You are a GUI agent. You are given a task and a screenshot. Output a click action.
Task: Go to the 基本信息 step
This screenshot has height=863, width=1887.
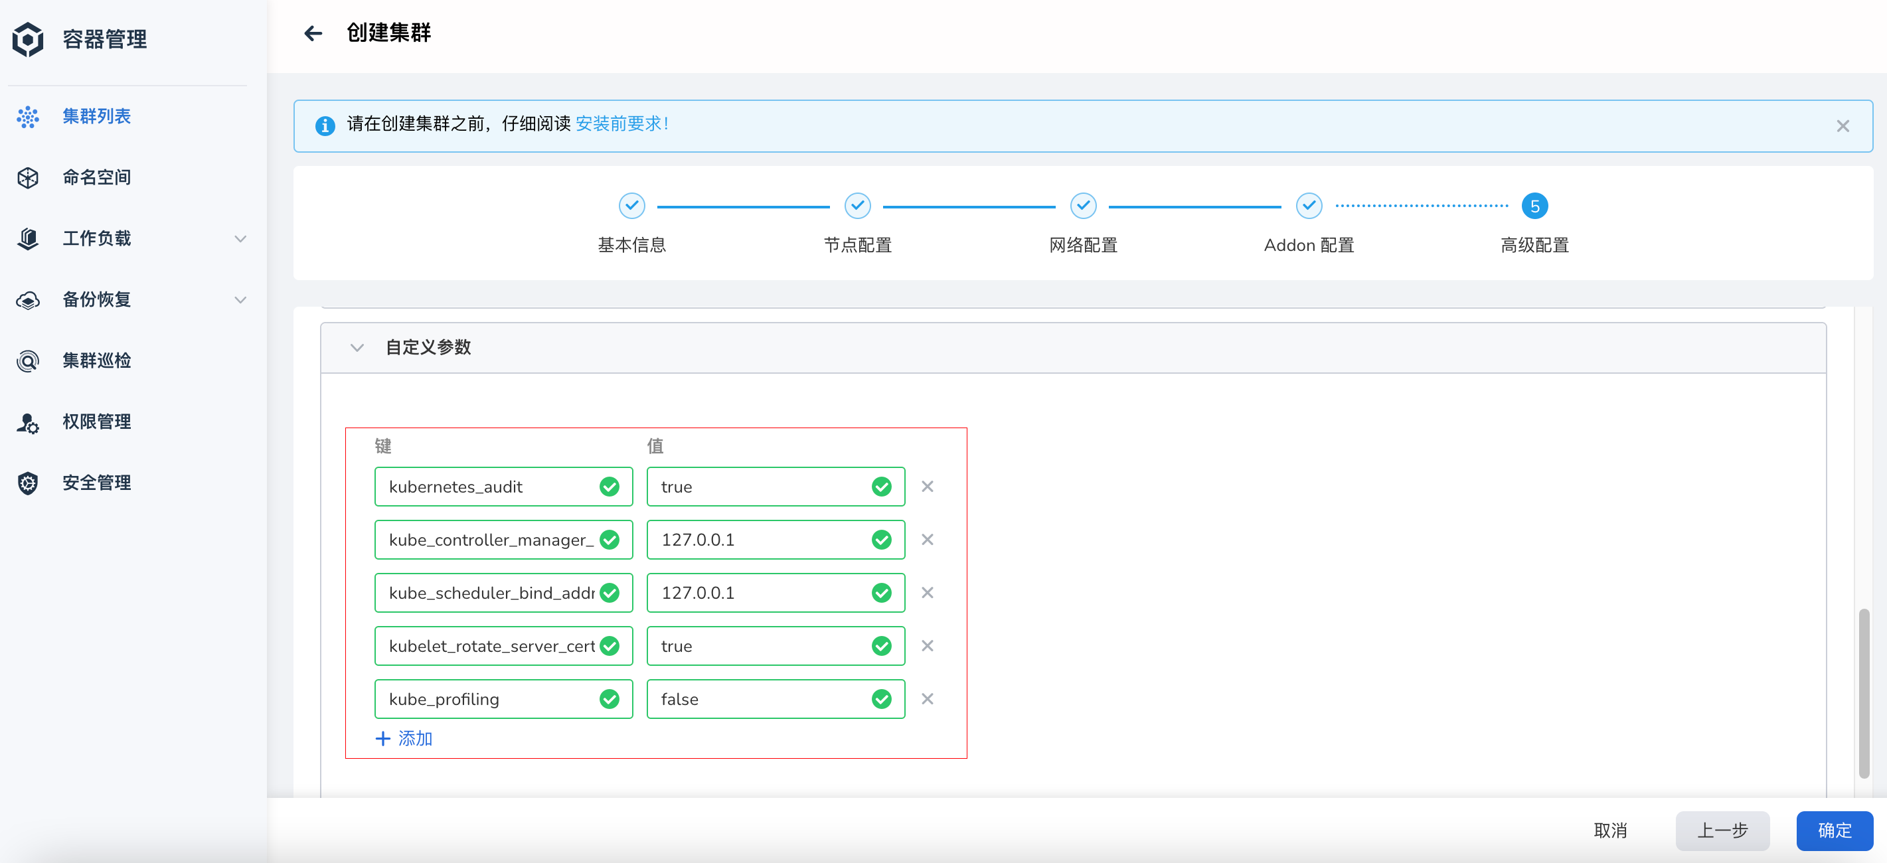click(x=631, y=206)
